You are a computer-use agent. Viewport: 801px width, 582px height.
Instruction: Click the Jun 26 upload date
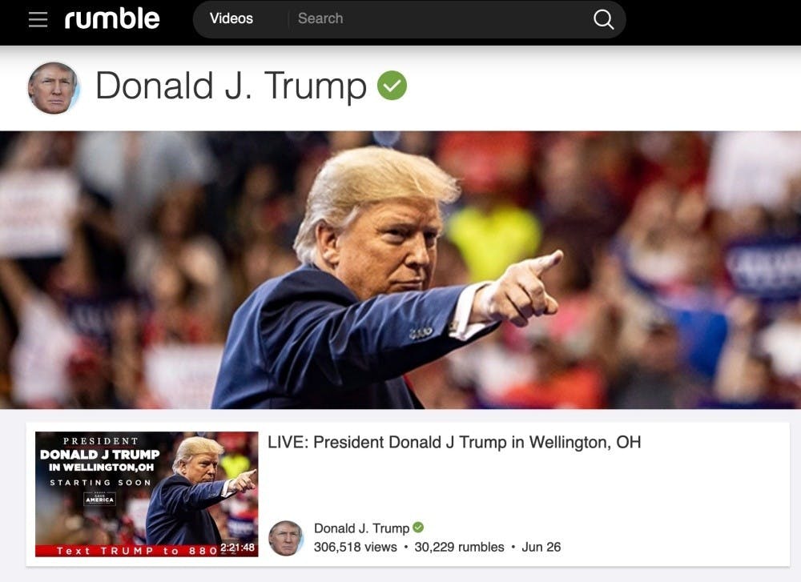pyautogui.click(x=541, y=548)
